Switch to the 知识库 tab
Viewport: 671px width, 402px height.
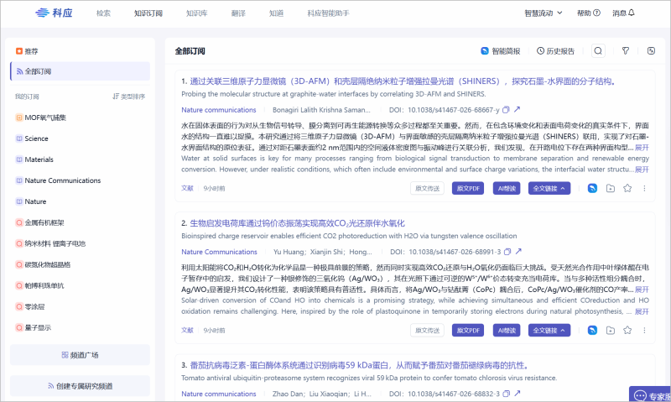196,13
